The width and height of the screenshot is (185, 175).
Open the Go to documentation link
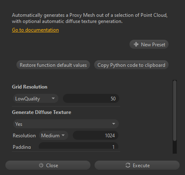35,30
